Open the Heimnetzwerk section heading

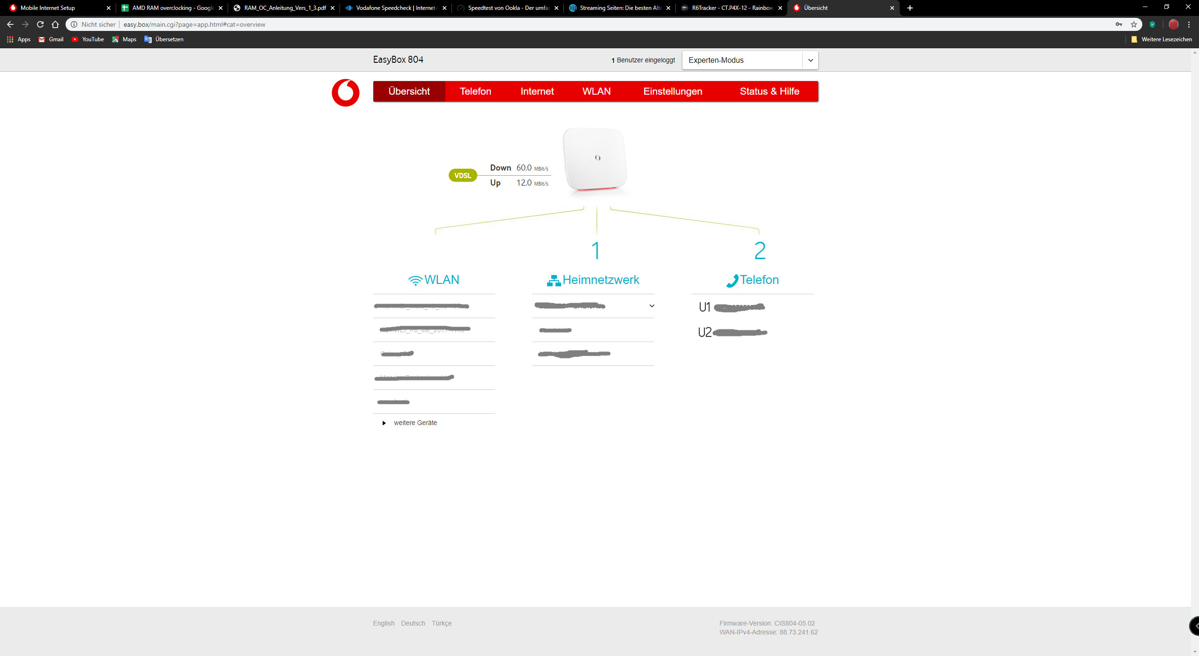593,280
